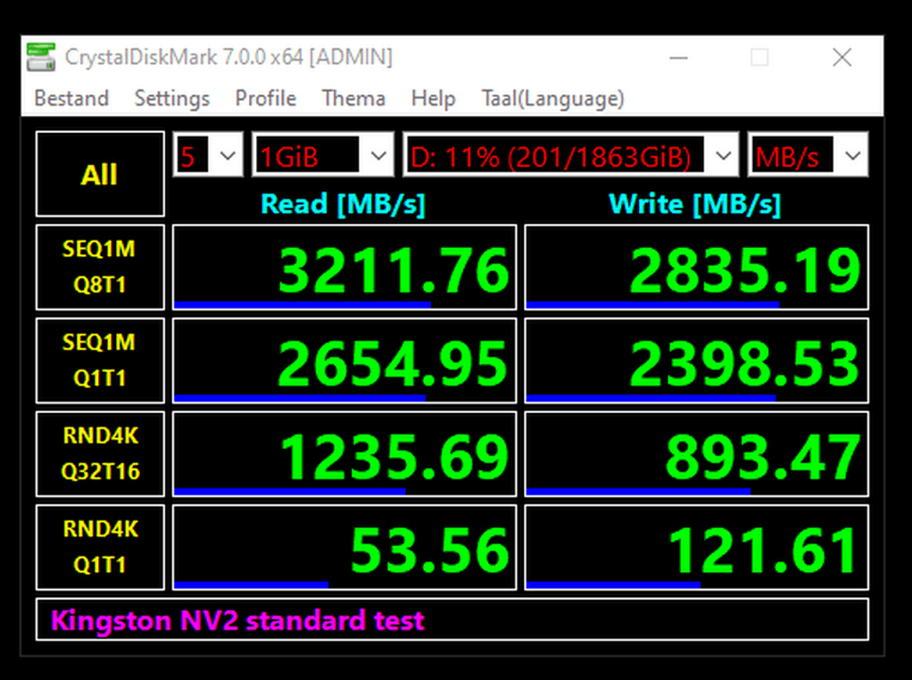
Task: Open the Profile menu
Action: tap(265, 98)
